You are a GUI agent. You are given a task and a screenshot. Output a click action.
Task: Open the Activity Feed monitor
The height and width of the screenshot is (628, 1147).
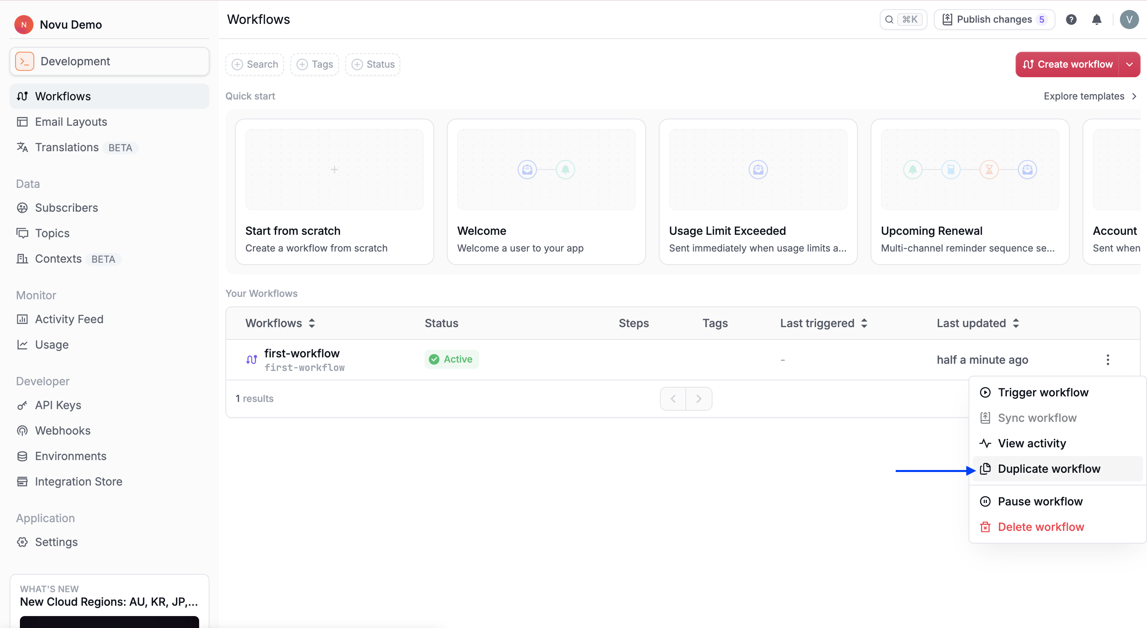coord(69,319)
